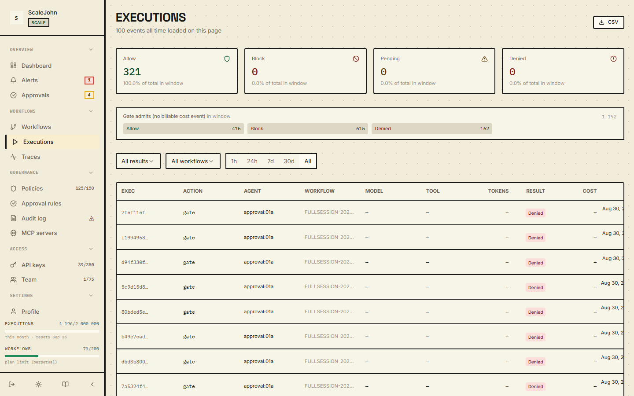Viewport: 634px width, 396px height.
Task: Click workflow link in f1994958 row
Action: 329,237
